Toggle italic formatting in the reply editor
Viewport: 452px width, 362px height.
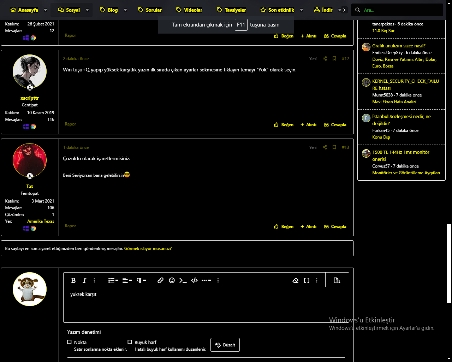84,280
